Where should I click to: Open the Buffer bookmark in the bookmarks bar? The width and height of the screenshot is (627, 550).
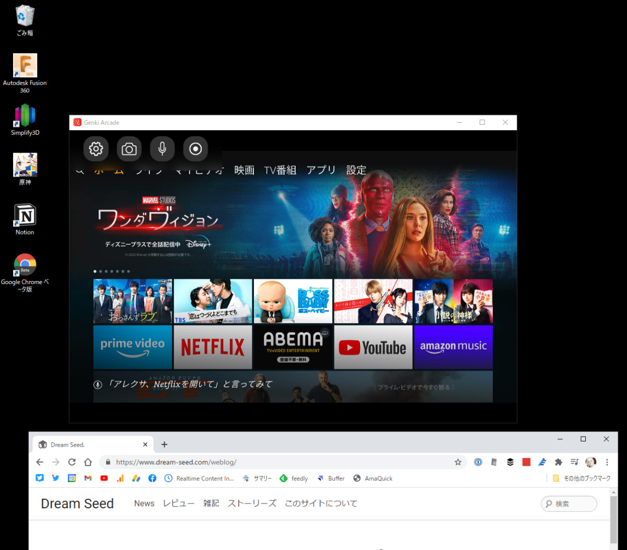[x=330, y=478]
